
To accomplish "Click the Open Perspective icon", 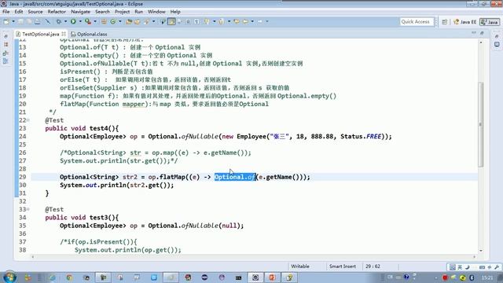I will [x=444, y=22].
